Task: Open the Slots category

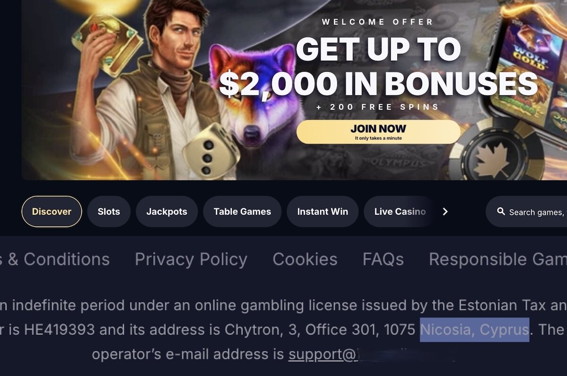Action: pos(109,211)
